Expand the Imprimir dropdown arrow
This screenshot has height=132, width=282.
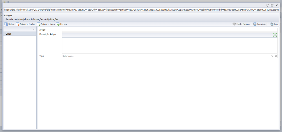coord(267,24)
